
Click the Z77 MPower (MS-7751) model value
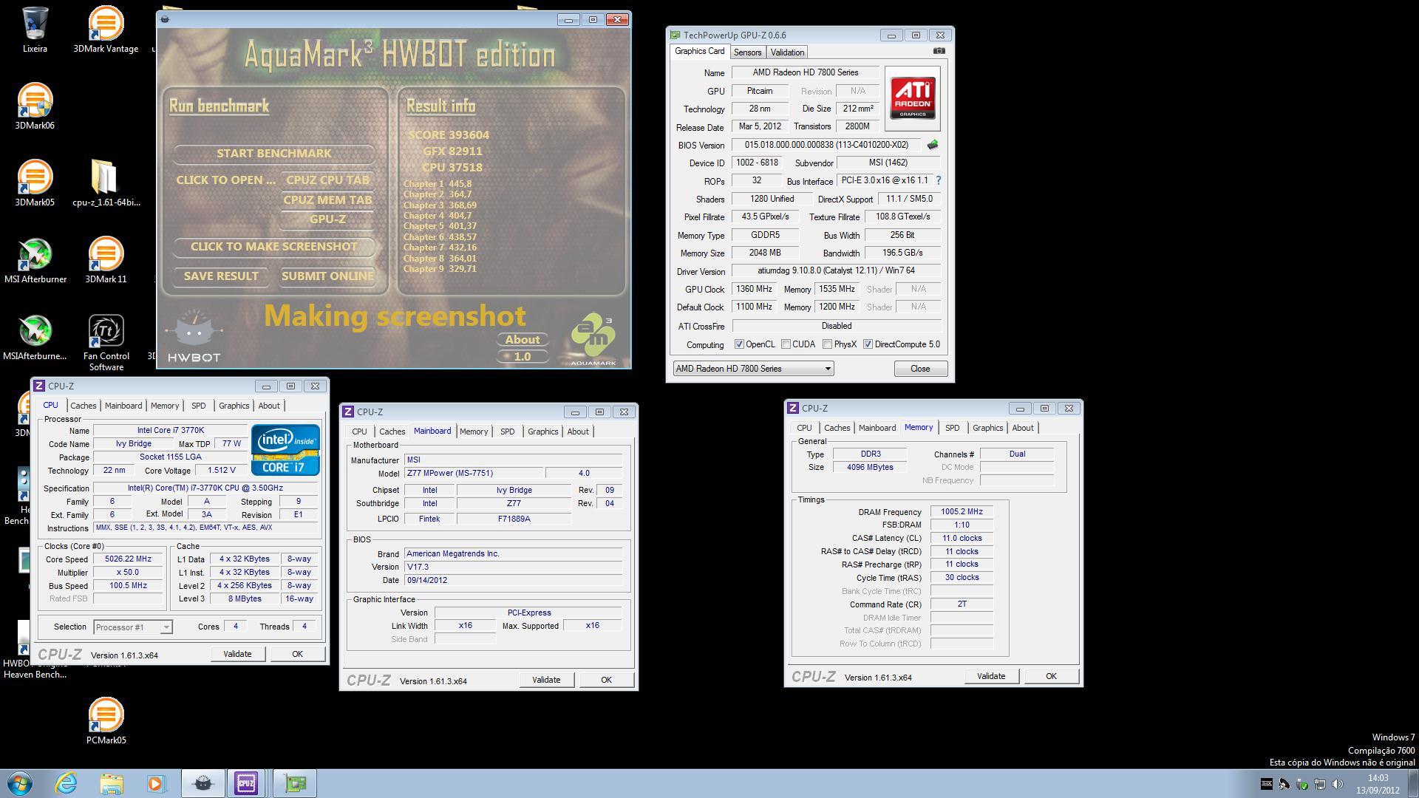(x=473, y=473)
